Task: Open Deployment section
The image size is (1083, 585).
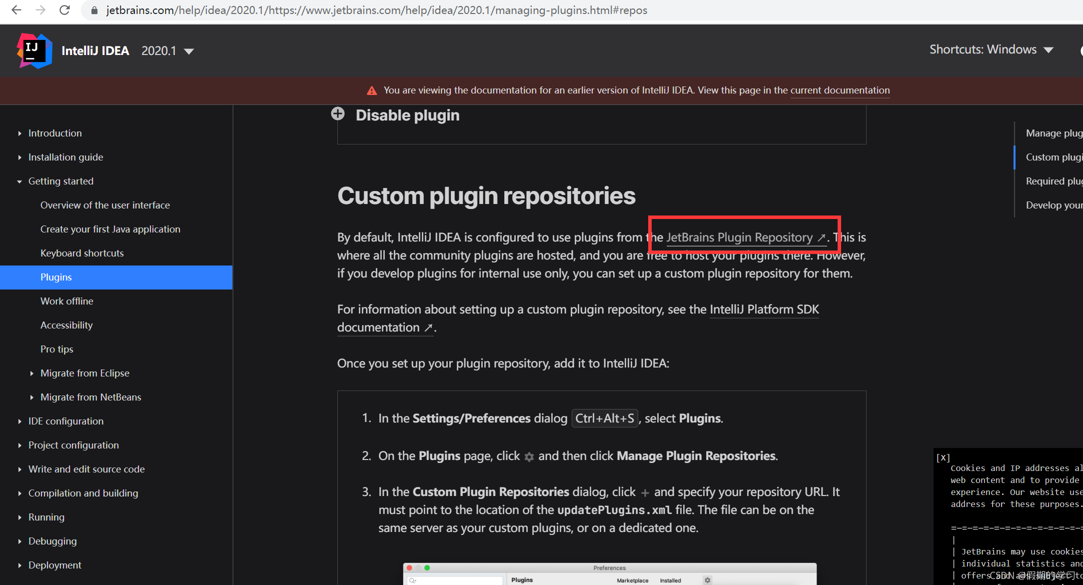Action: click(x=54, y=565)
